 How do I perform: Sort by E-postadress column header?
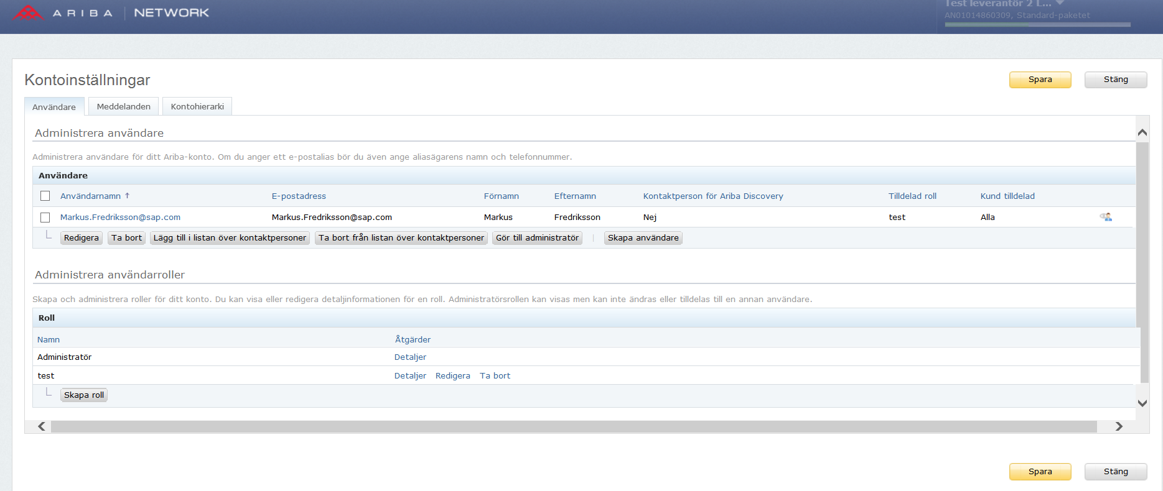(x=299, y=196)
